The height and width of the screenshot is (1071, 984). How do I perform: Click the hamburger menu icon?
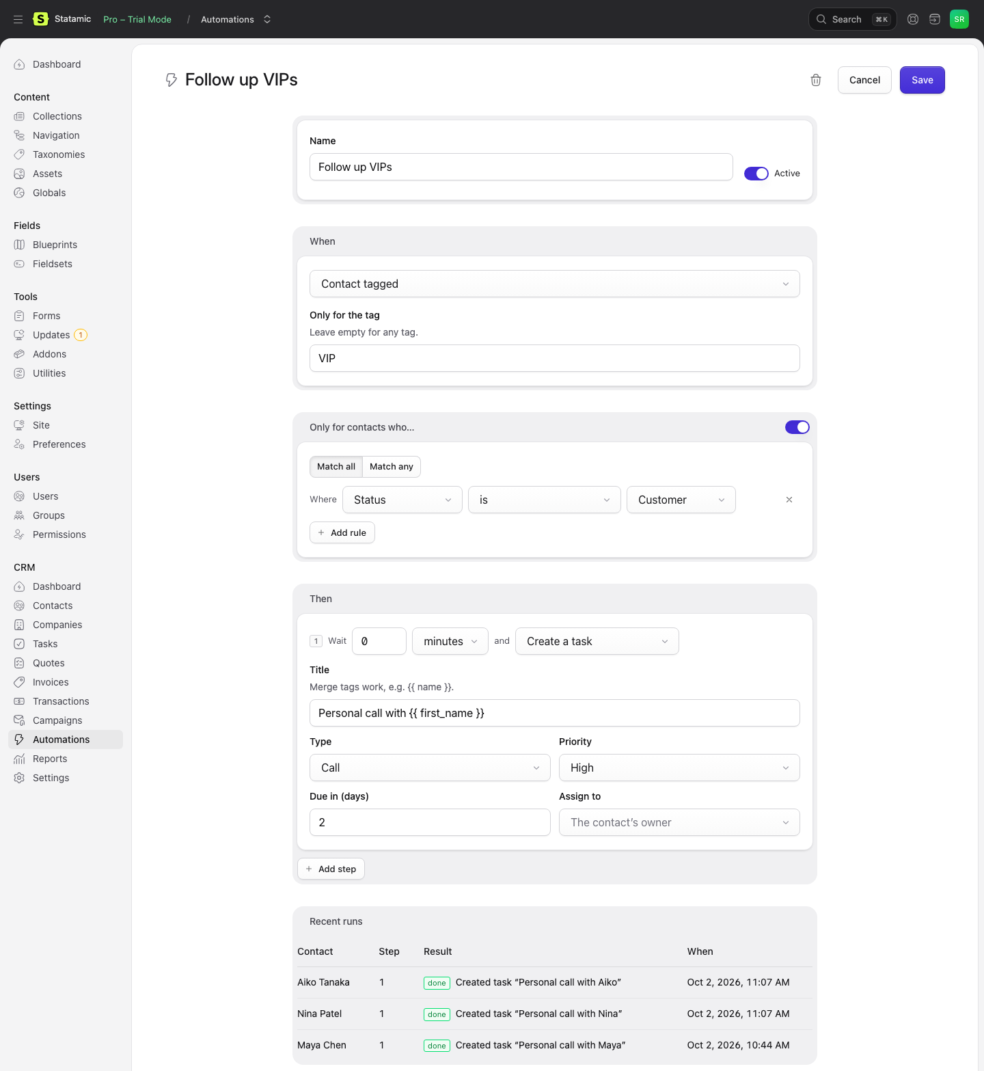point(18,19)
